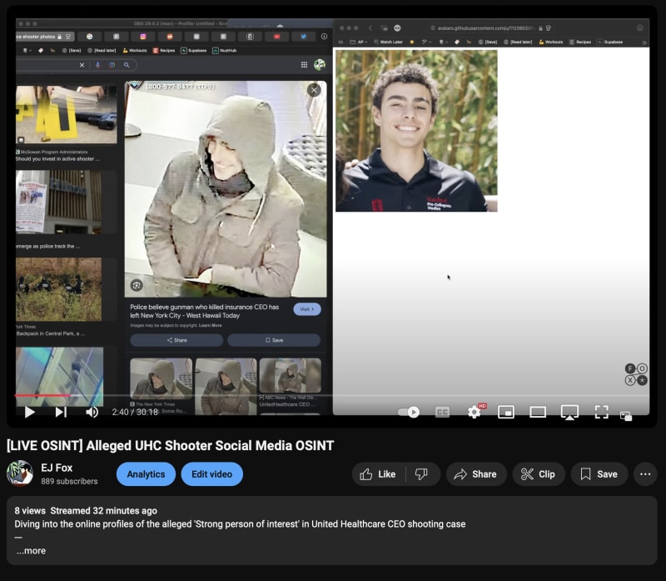Click the YouTube tab icon in the recorded browser
Screen dimensions: 666x581
[277, 37]
